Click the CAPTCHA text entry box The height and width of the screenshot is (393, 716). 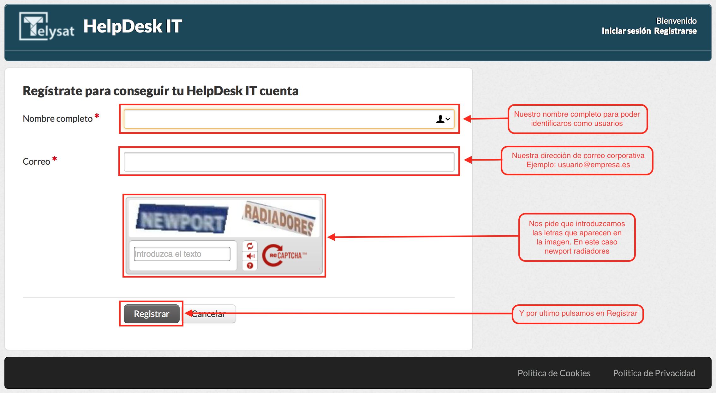pos(182,254)
